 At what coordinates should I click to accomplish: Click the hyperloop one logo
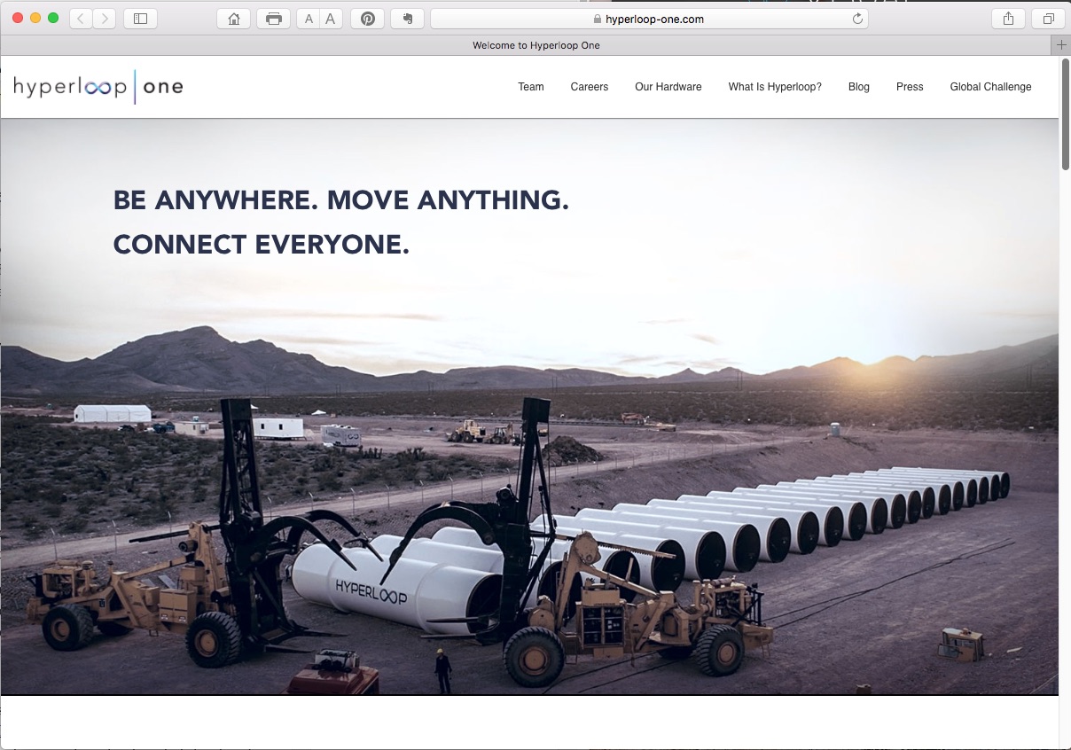click(x=98, y=87)
